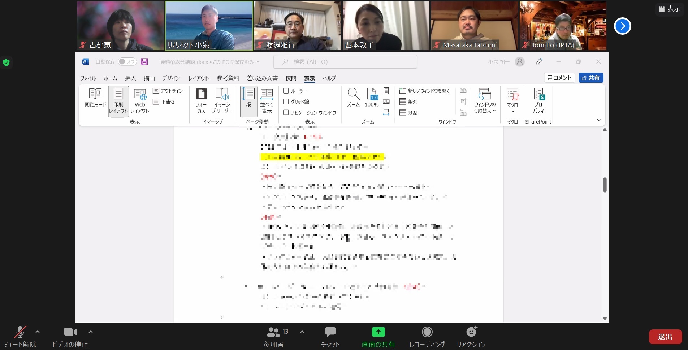The image size is (688, 350).
Task: Click the pen/ink icon in title bar
Action: pos(539,62)
